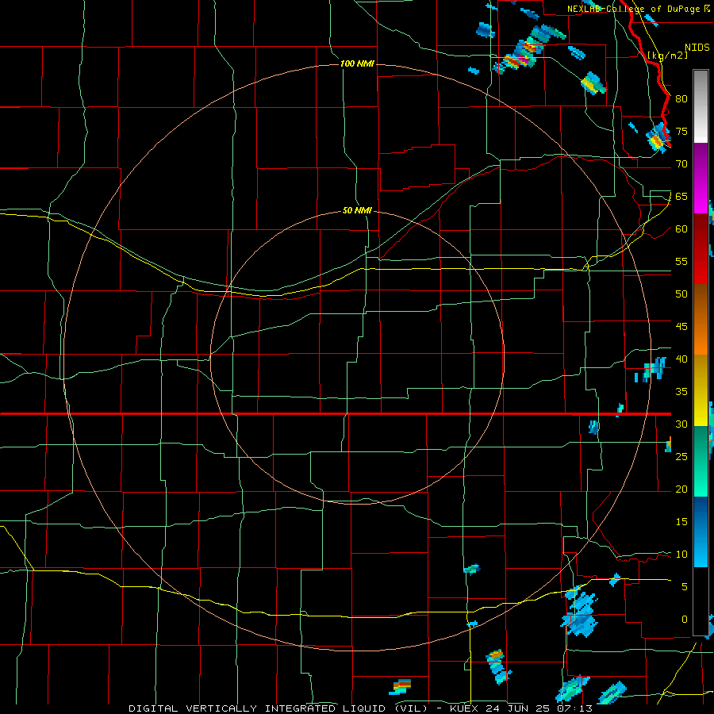Click the 20 value on the color scale
Screen dimensions: 714x714
pos(681,489)
